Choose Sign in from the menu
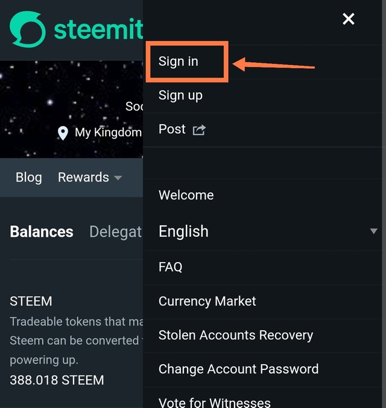The height and width of the screenshot is (408, 386). pos(178,61)
